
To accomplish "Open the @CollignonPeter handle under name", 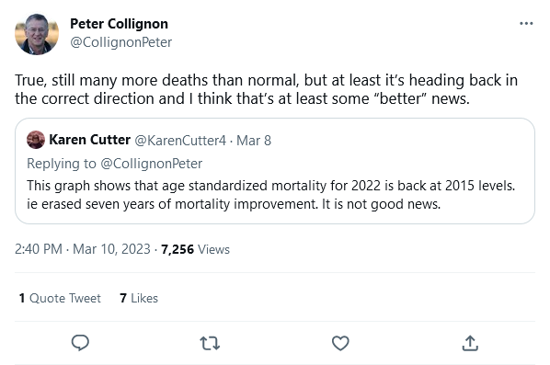I will [121, 42].
